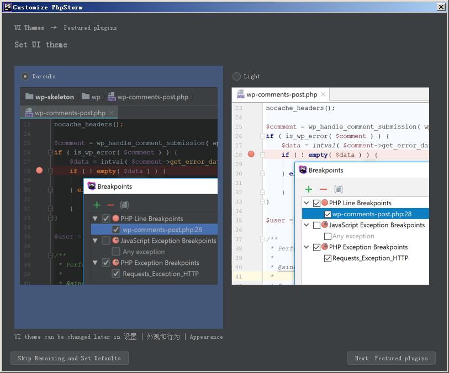Click the wp folder icon in Darcula breadcrumb
449x373 pixels.
[x=86, y=97]
